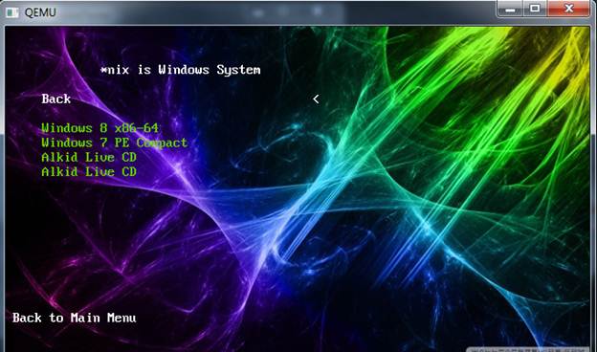Choose the Windows 8 x86-64 boot entry
The height and width of the screenshot is (352, 597).
click(x=99, y=128)
